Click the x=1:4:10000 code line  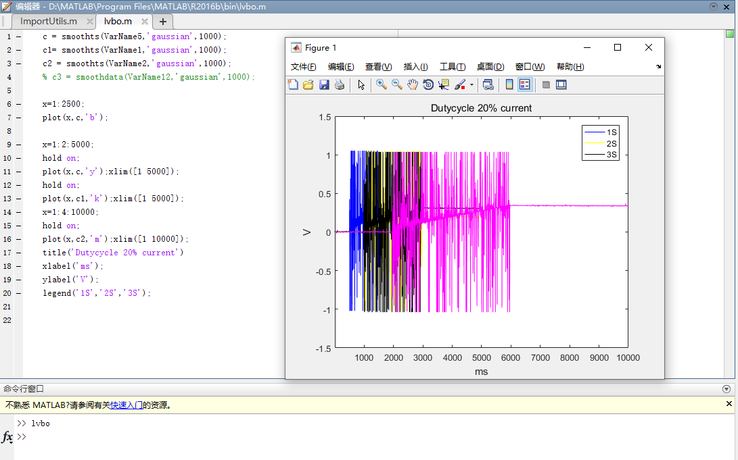click(70, 212)
